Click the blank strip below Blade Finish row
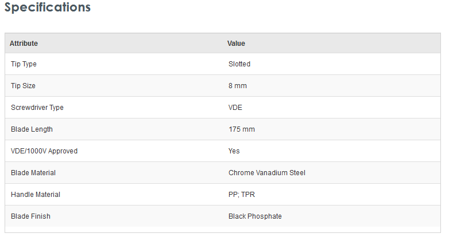 pyautogui.click(x=223, y=230)
